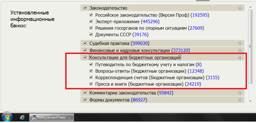This screenshot has height=123, width=256.
Task: Toggle Решения госорганов по спорным ситуациям checkbox
Action: pos(91,28)
